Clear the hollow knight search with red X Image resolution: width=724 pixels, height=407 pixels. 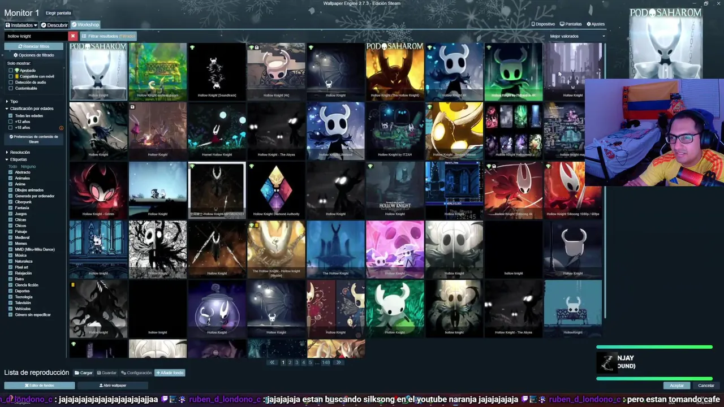point(72,36)
